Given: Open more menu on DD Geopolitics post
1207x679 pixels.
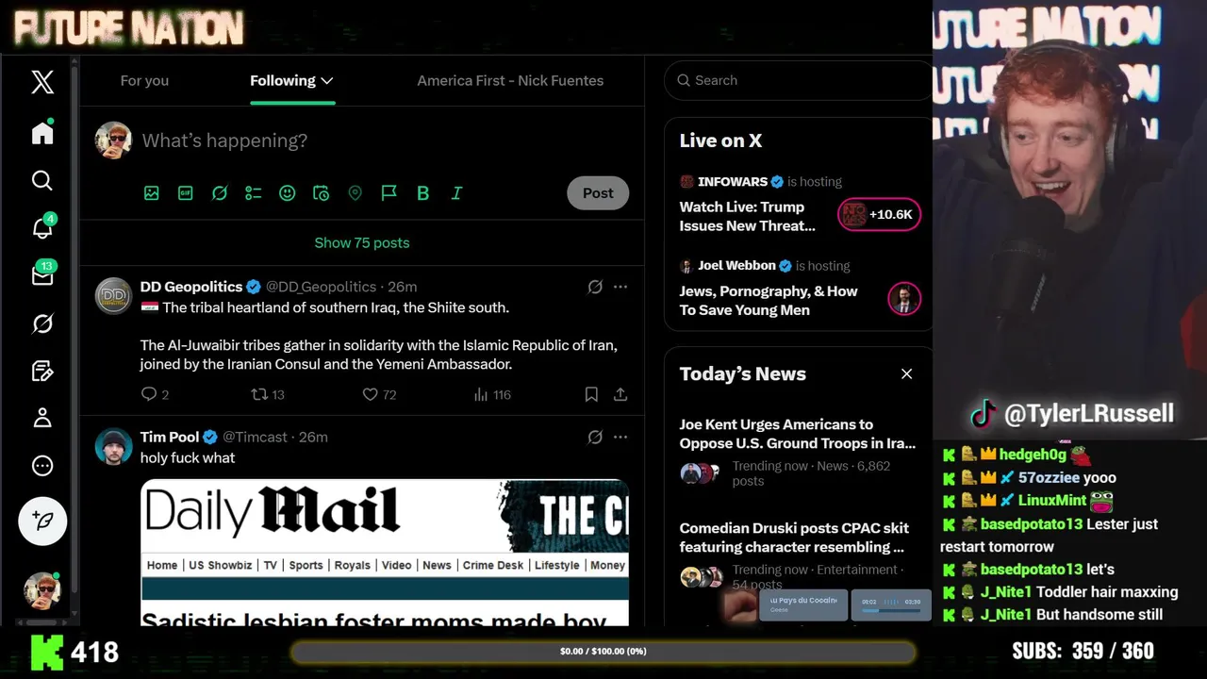Looking at the screenshot, I should pyautogui.click(x=620, y=287).
